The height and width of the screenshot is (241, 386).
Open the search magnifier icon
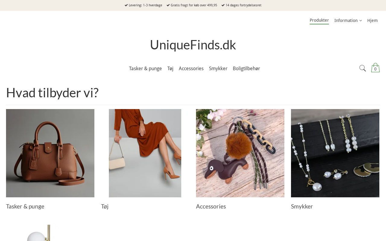(x=362, y=68)
